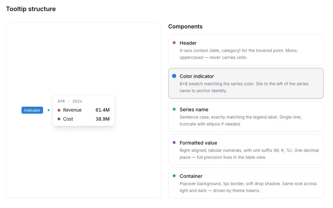The height and width of the screenshot is (208, 333).
Task: Click the green dot beside Series name
Action: click(x=174, y=109)
